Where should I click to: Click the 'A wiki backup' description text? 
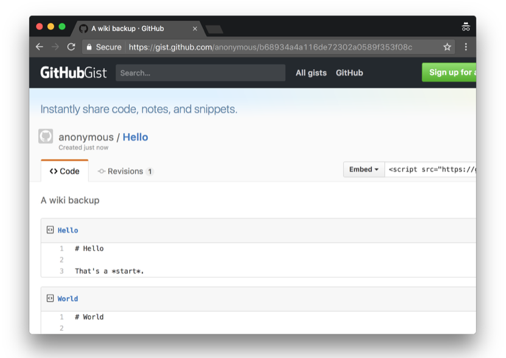click(70, 201)
